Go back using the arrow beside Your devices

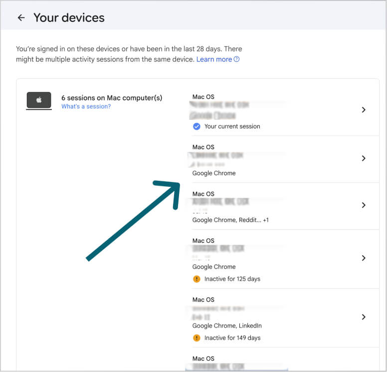(x=21, y=17)
